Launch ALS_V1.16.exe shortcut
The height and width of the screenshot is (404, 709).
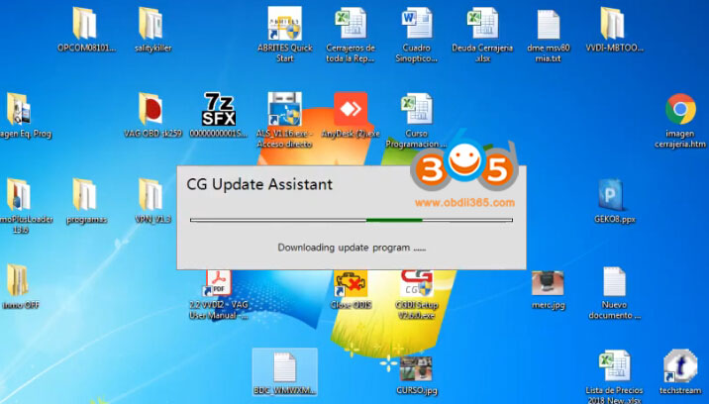[284, 109]
